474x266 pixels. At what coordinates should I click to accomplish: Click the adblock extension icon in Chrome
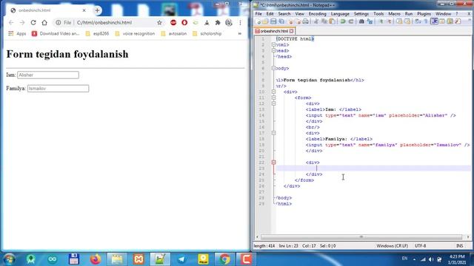[173, 23]
